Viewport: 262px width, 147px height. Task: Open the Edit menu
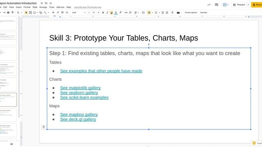5,7
